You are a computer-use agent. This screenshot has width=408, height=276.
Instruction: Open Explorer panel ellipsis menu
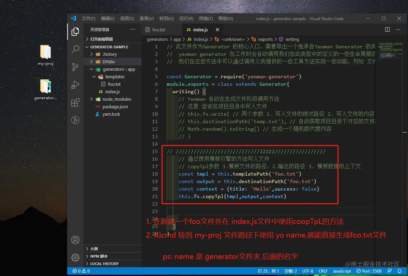pyautogui.click(x=133, y=29)
